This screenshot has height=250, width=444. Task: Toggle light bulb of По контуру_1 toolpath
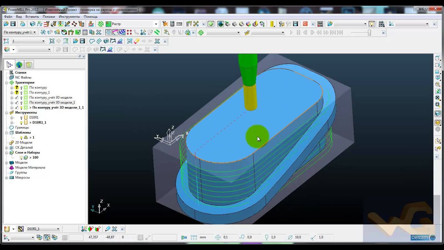click(22, 93)
